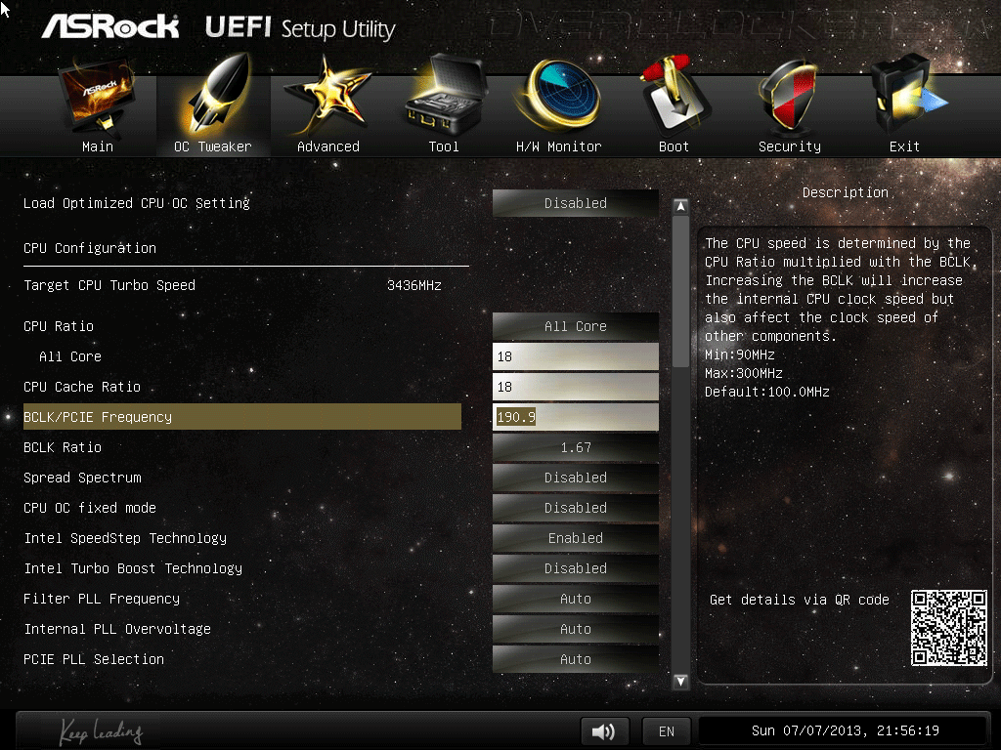The height and width of the screenshot is (750, 1001).
Task: Change the Spread Spectrum Disabled value
Action: [x=575, y=478]
